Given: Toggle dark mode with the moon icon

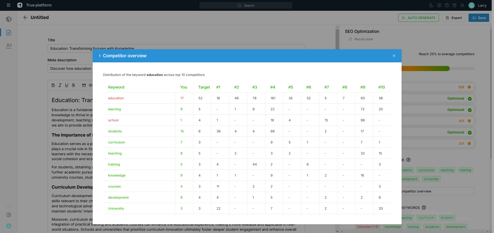Looking at the screenshot, I should 431,5.
